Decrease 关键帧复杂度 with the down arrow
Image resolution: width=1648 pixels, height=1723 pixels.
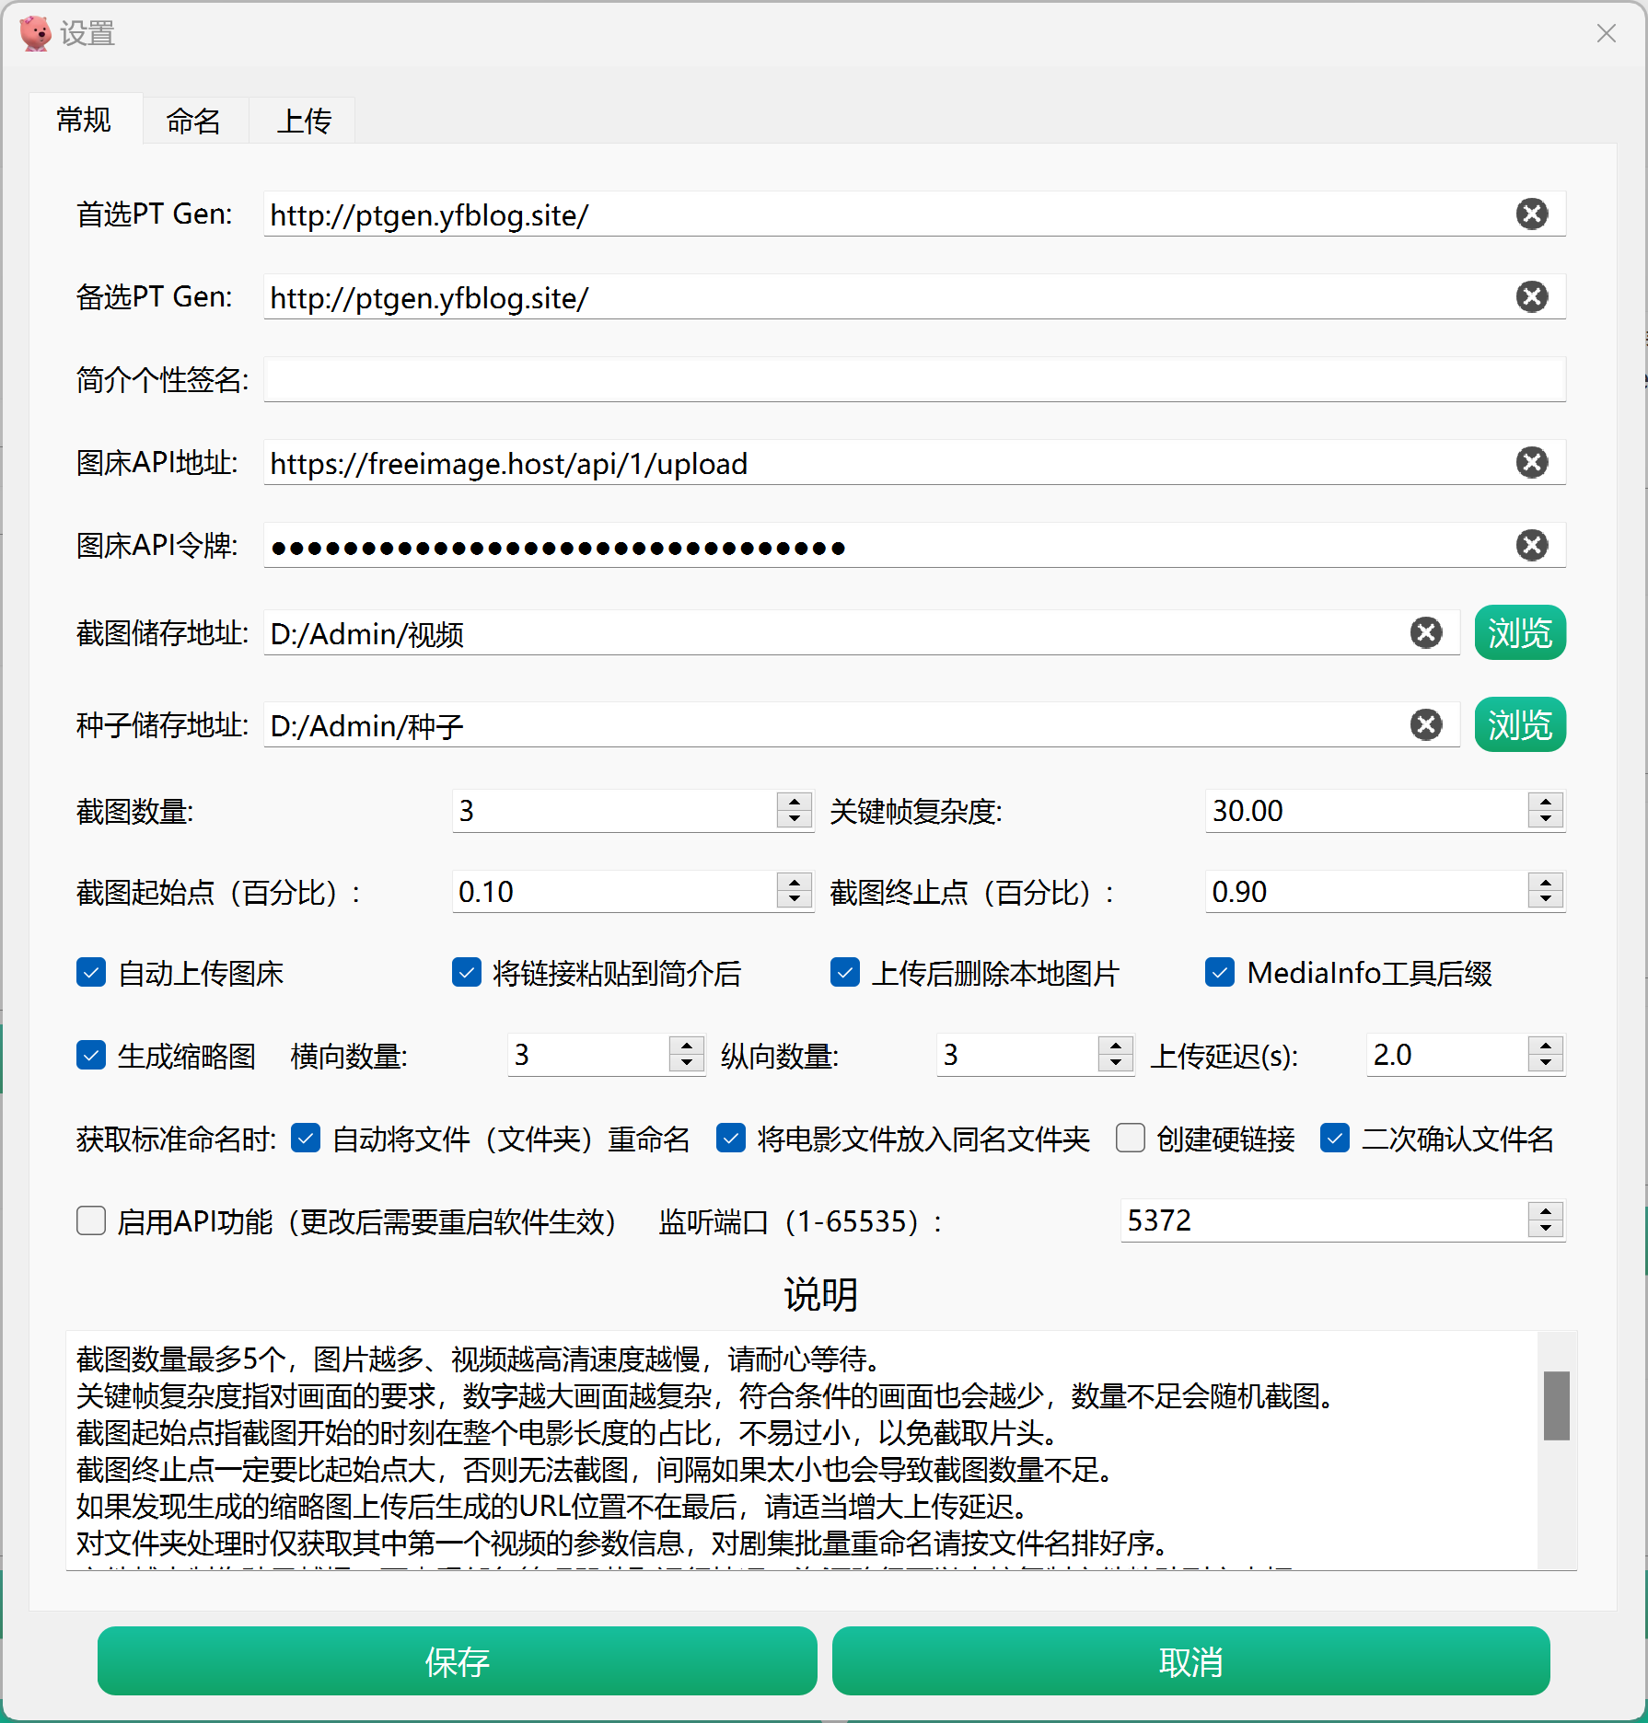tap(1546, 820)
